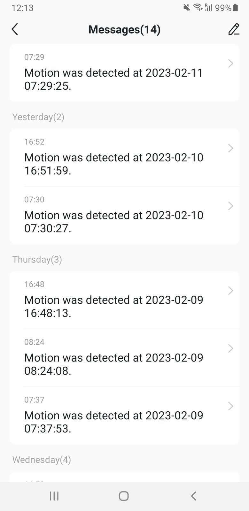This screenshot has width=249, height=511.
Task: Select the Thursday(3) section header
Action: point(37,259)
